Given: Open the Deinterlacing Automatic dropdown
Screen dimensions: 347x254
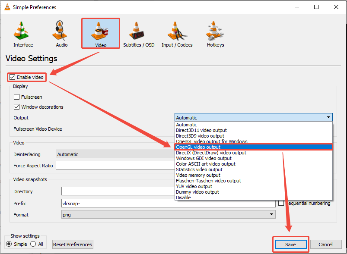Looking at the screenshot, I should [x=115, y=154].
